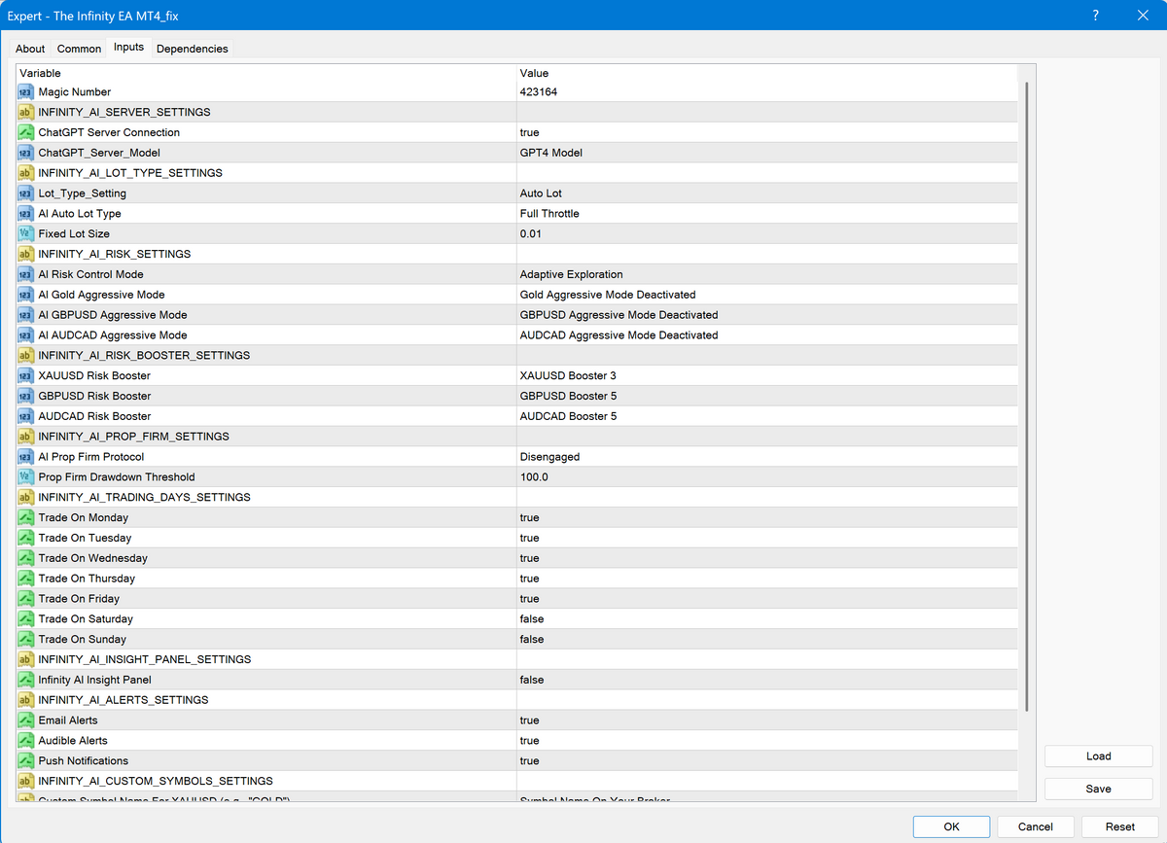Switch to the Common tab
The image size is (1167, 843).
[x=79, y=49]
